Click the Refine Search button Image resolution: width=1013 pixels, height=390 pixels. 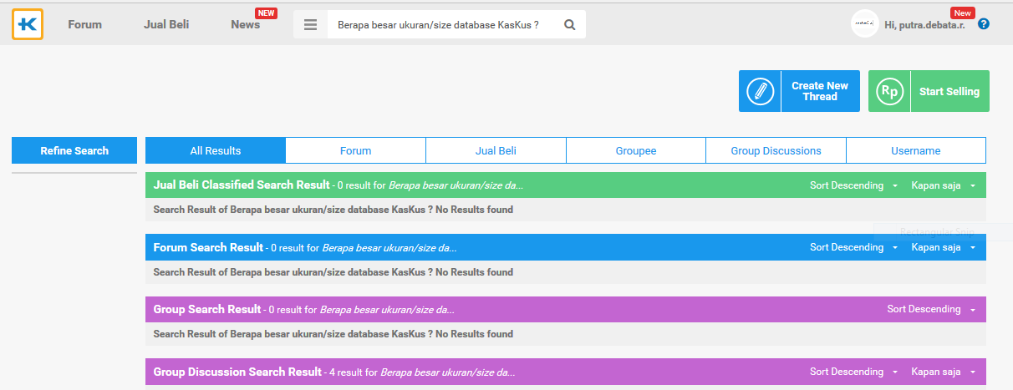click(74, 150)
